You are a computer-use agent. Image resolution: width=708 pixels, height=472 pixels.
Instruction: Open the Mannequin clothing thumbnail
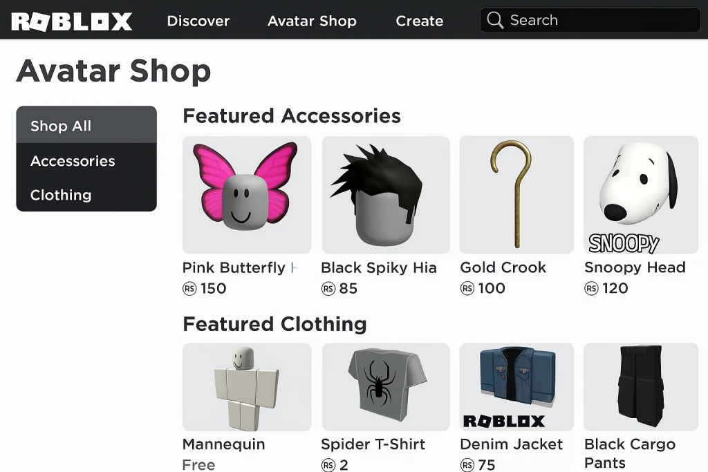click(247, 387)
